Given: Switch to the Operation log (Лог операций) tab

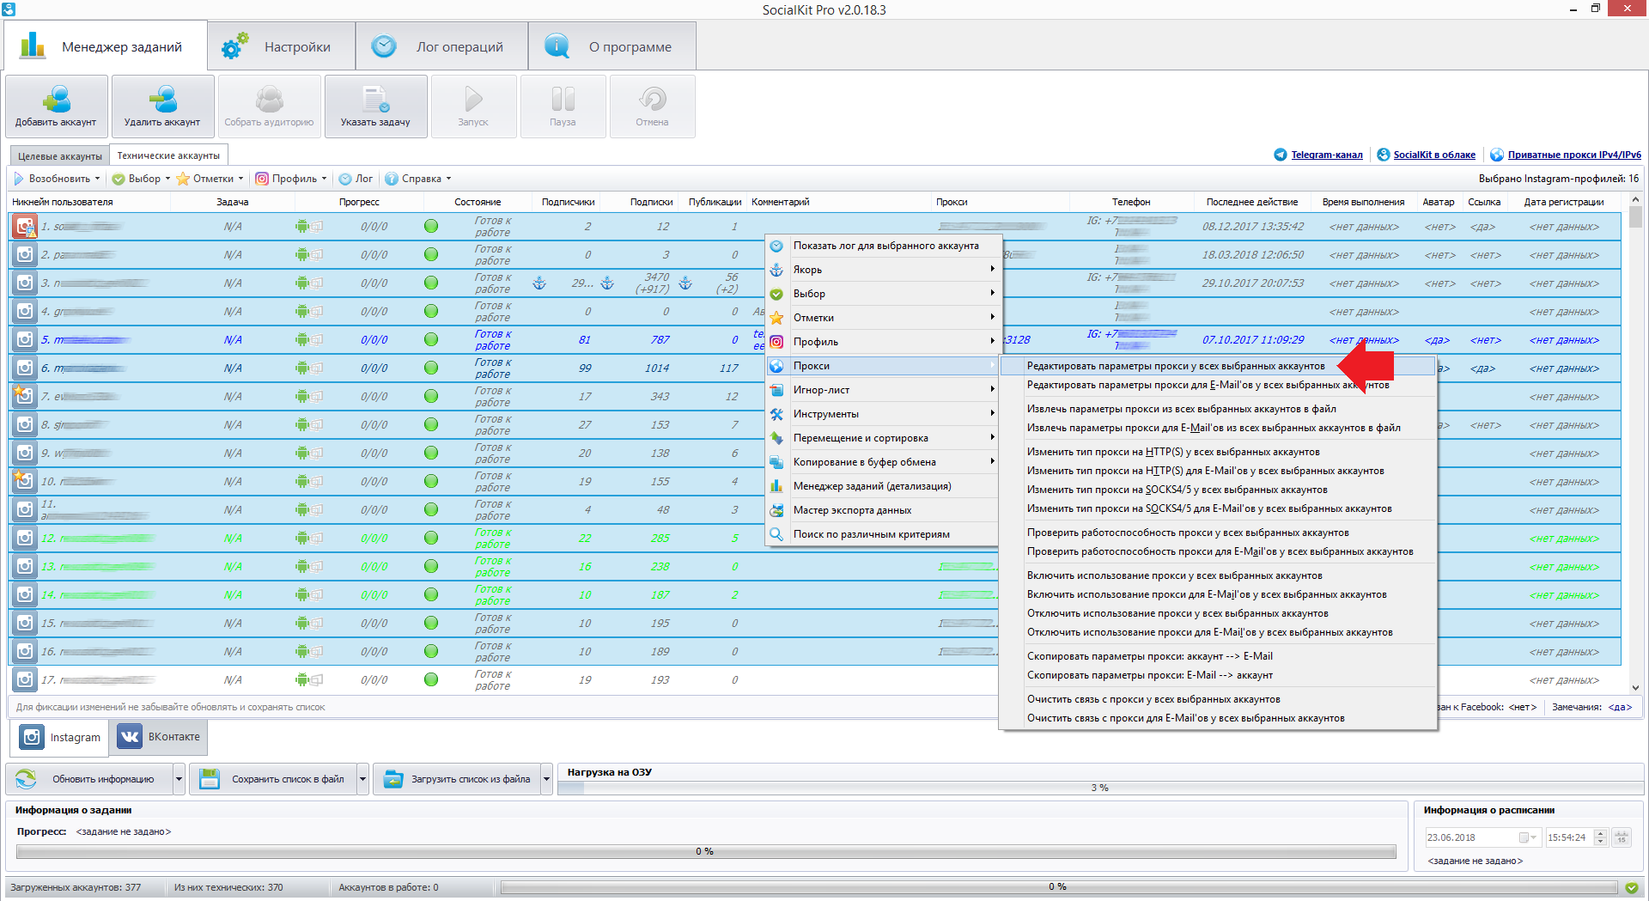Looking at the screenshot, I should 442,46.
